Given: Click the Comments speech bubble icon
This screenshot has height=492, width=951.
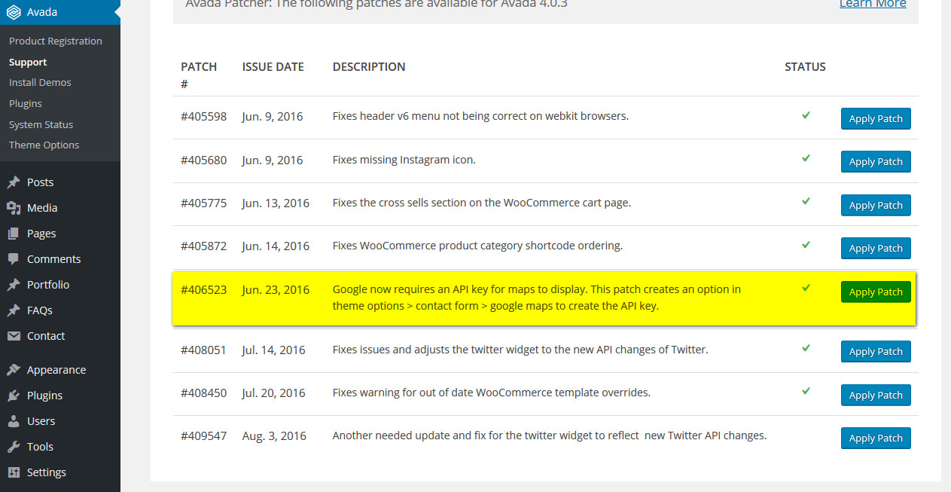Looking at the screenshot, I should pyautogui.click(x=14, y=259).
